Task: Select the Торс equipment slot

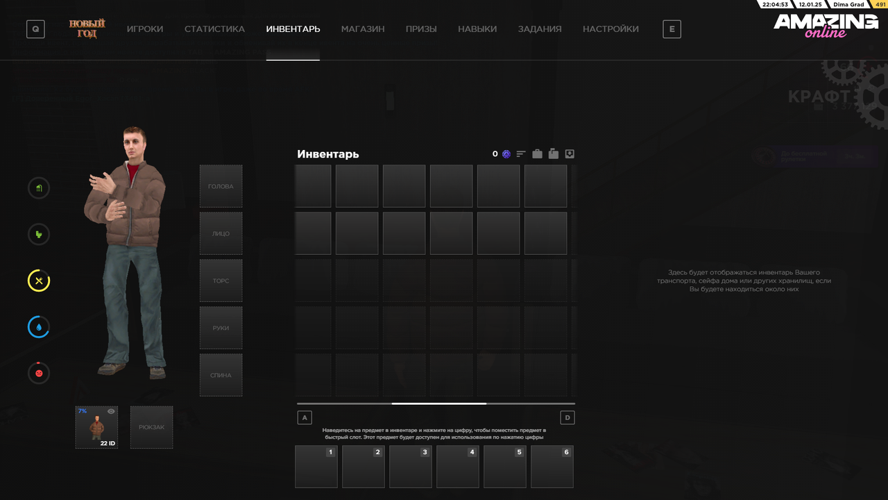Action: 221,281
